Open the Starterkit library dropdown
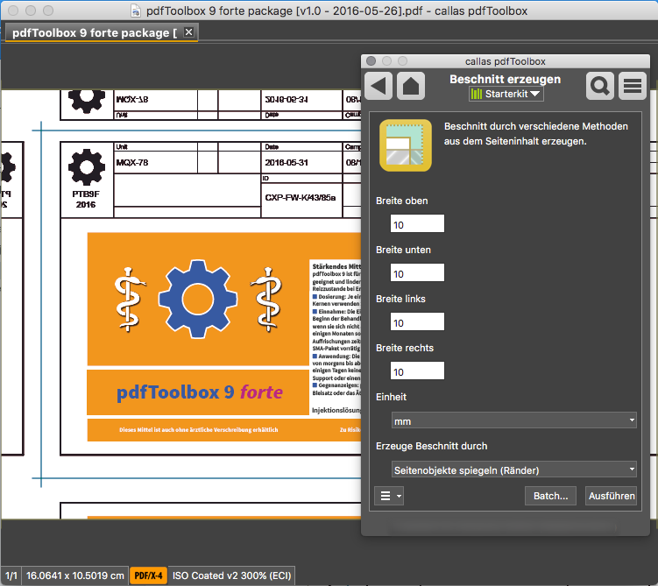This screenshot has width=658, height=586. (x=506, y=94)
